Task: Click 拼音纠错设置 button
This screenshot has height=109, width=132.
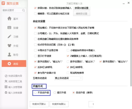Action: point(82,8)
